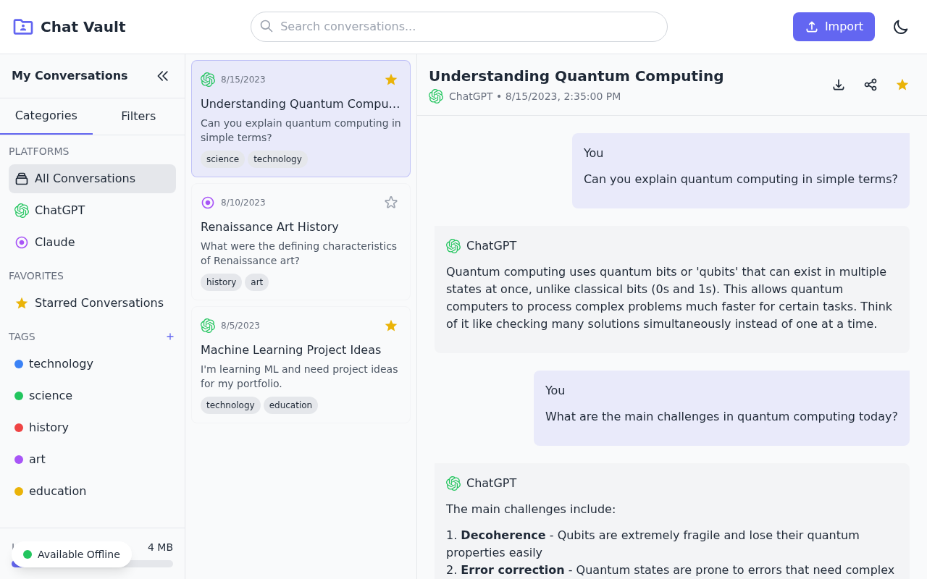Click the Import button
The width and height of the screenshot is (927, 579).
834,27
